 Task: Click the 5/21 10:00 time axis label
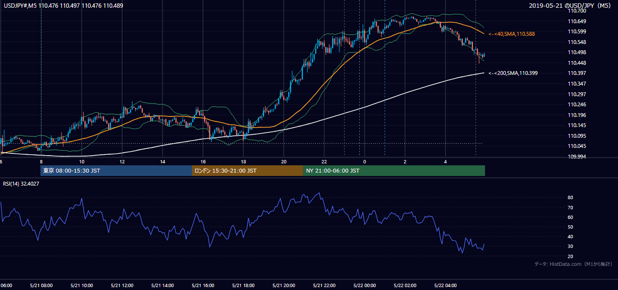click(x=82, y=285)
